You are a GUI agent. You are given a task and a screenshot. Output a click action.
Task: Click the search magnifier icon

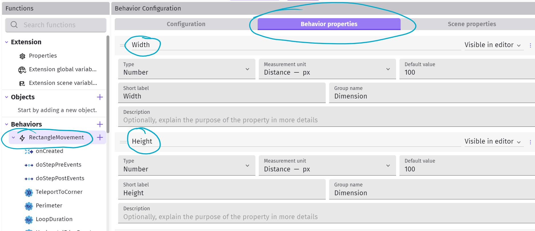pos(14,25)
